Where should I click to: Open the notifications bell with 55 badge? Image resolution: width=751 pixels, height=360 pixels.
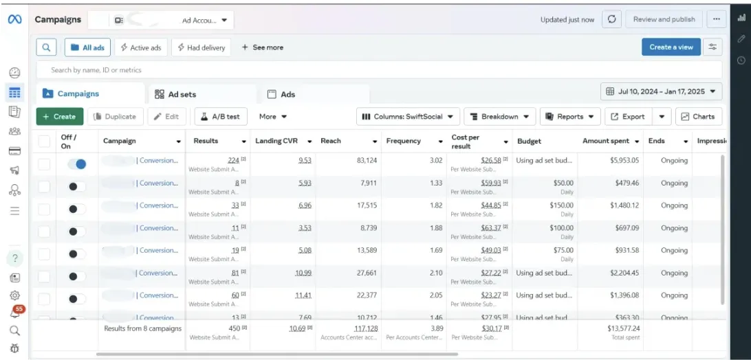14,313
